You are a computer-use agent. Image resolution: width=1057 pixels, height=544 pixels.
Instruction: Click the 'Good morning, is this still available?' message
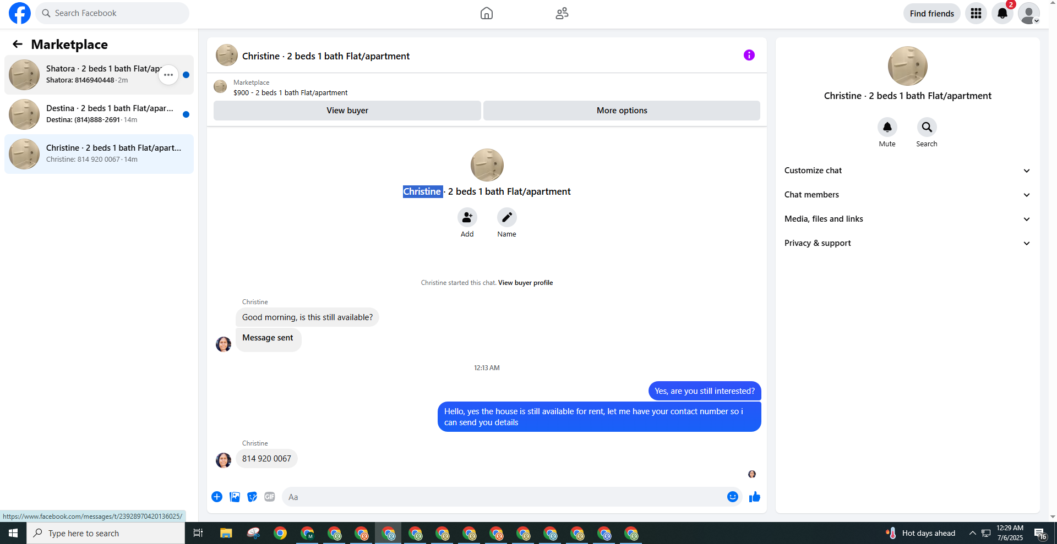click(x=307, y=317)
